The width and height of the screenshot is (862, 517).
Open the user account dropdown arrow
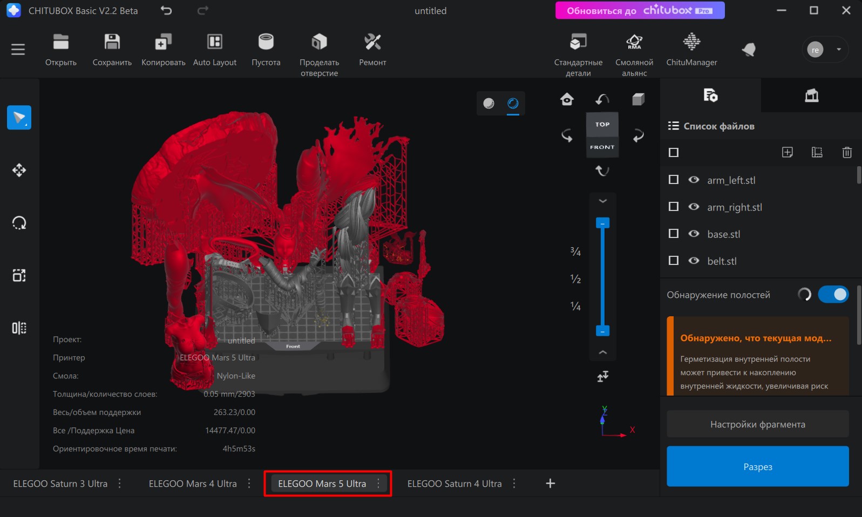point(839,50)
